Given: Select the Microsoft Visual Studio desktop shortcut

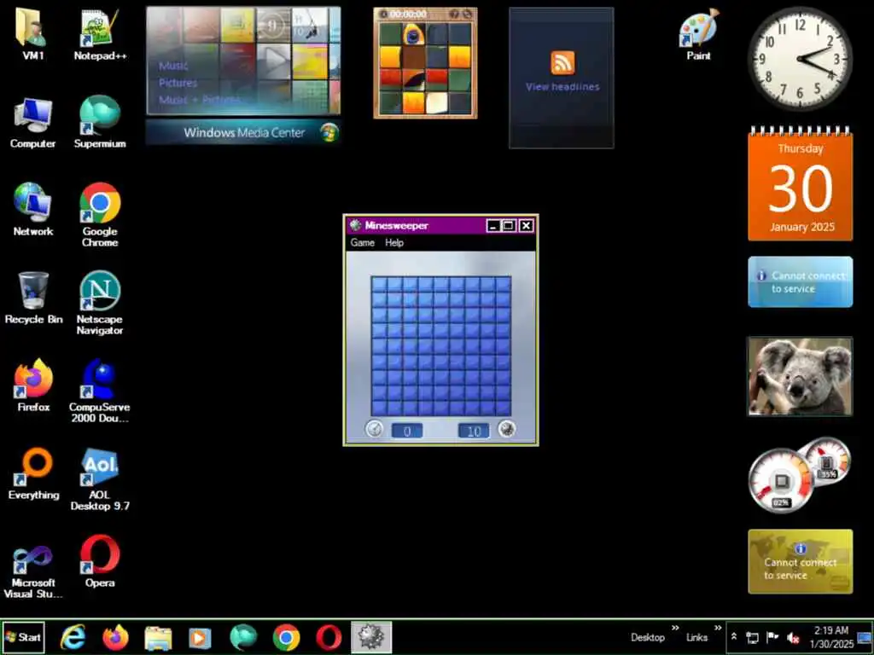Looking at the screenshot, I should pyautogui.click(x=33, y=571).
